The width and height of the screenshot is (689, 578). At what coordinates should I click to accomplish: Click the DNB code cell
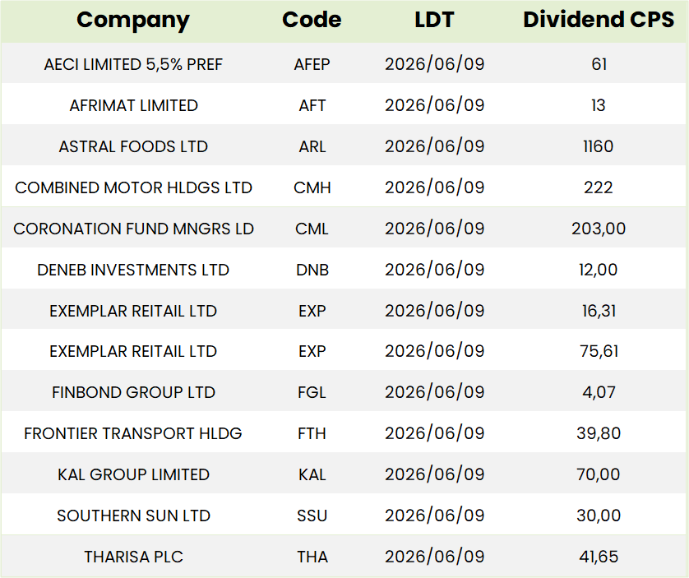(312, 270)
